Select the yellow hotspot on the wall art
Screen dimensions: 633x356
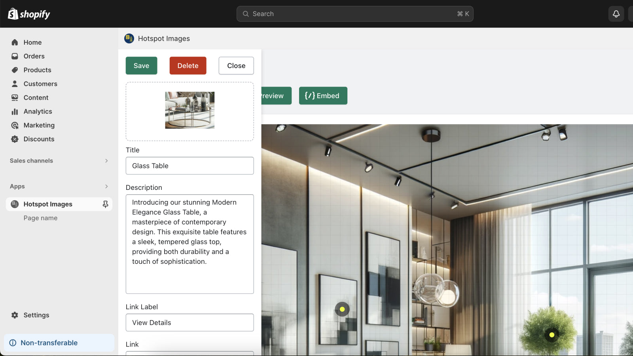point(342,309)
